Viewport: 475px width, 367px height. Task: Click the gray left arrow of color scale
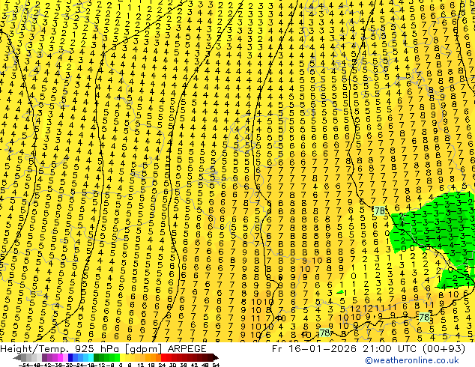[17, 357]
